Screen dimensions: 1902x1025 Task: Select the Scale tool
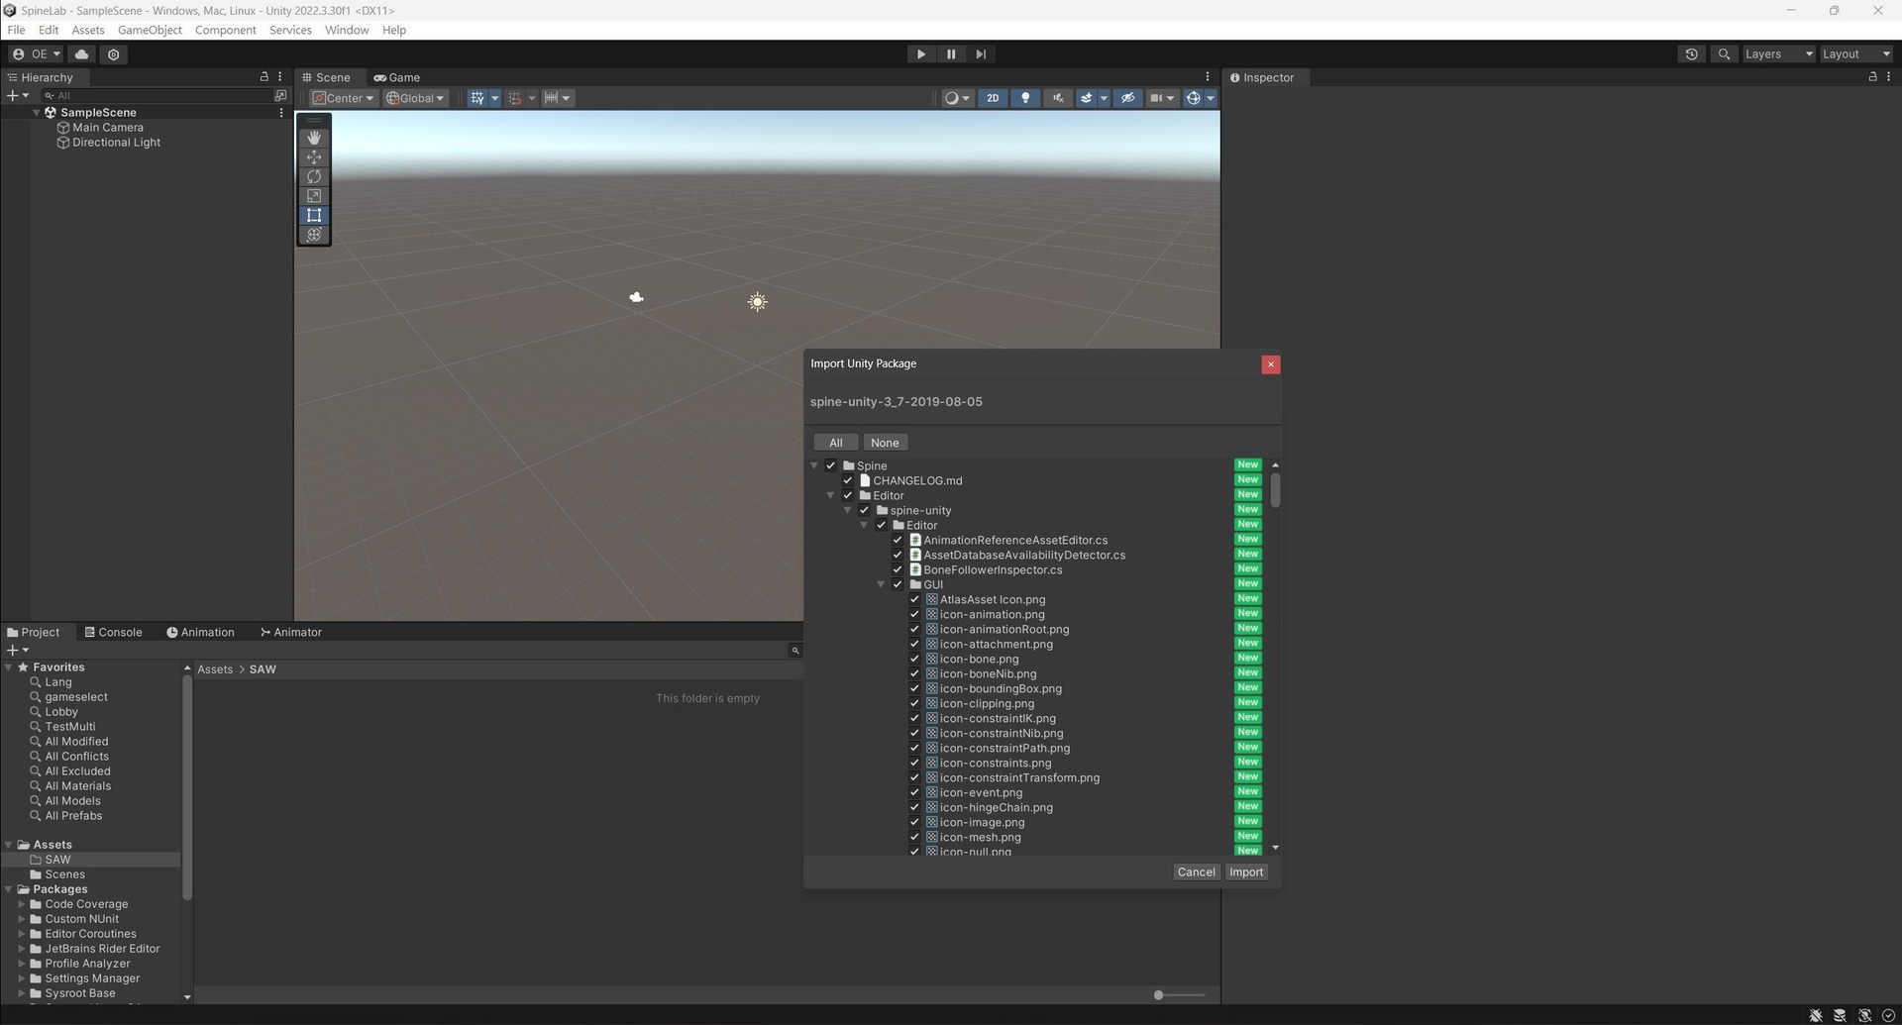click(314, 196)
